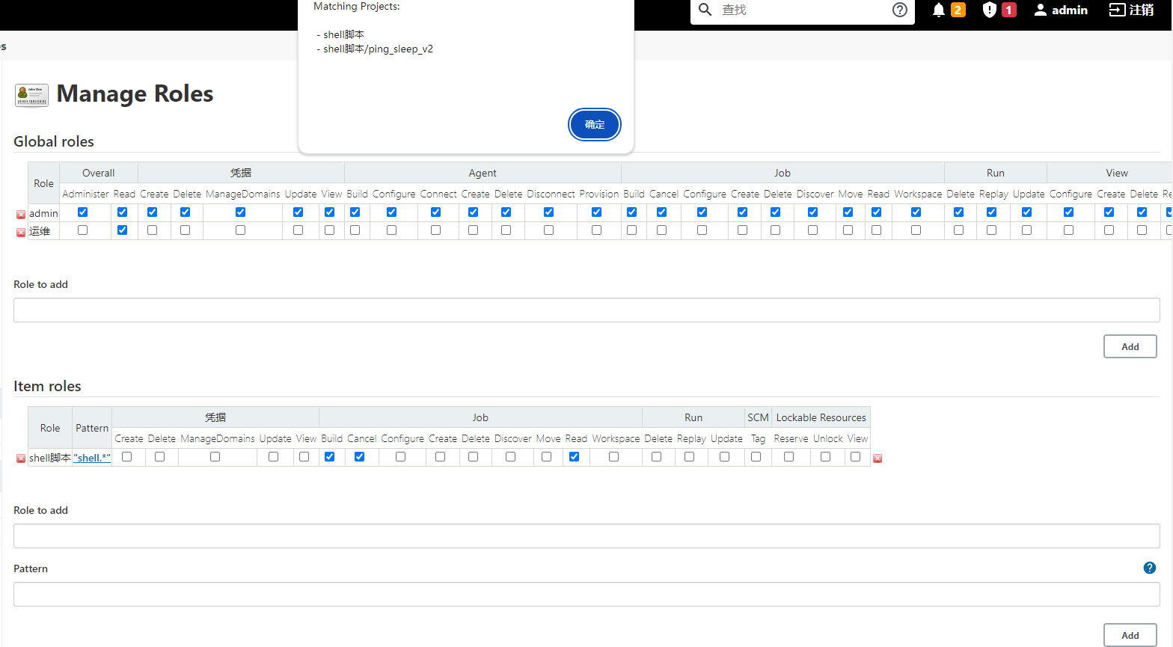The image size is (1173, 647).
Task: Click red delete icon right of shell脚本 row
Action: 878,459
